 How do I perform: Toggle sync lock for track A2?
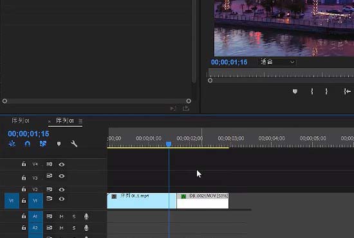click(x=50, y=228)
